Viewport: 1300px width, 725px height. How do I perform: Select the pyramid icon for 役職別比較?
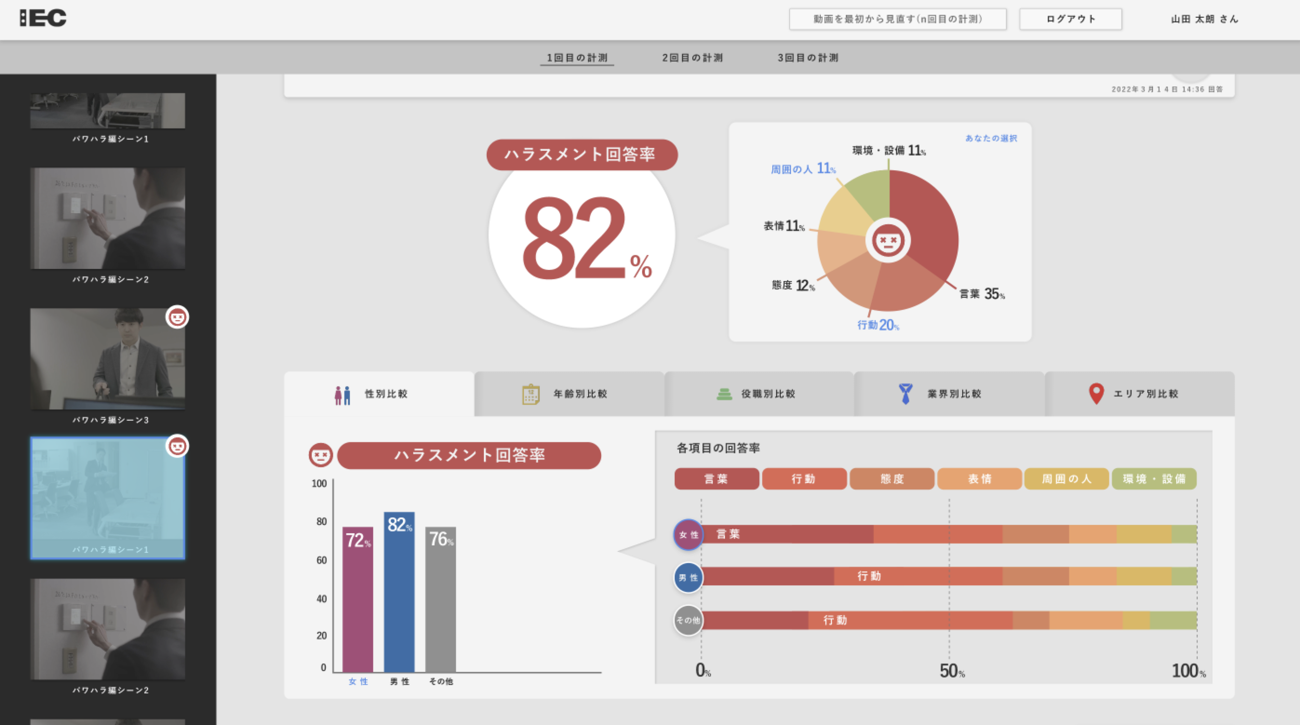[x=725, y=394]
